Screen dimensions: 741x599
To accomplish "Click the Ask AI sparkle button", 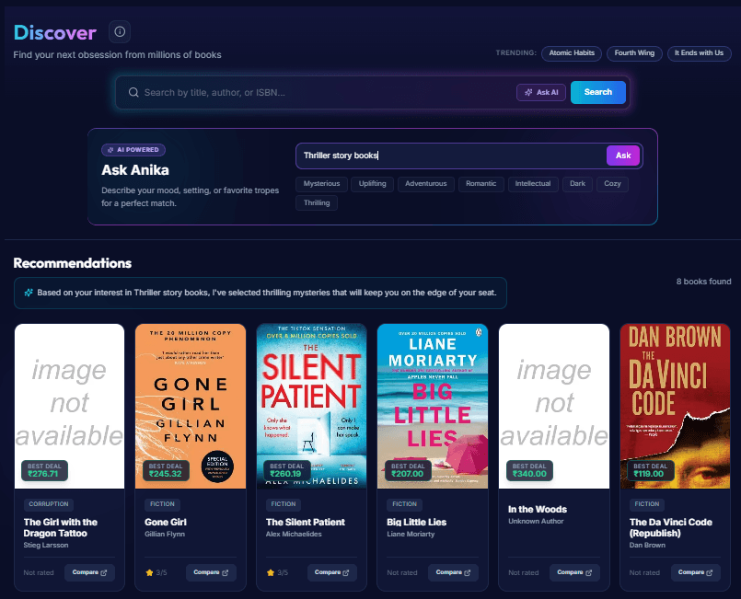I will (540, 92).
